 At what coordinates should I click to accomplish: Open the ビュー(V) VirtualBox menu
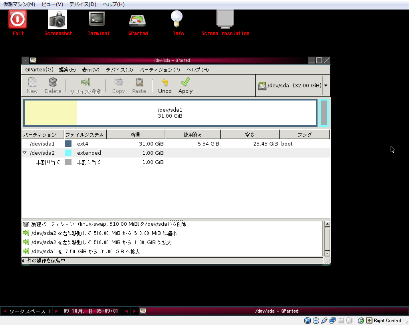point(52,4)
